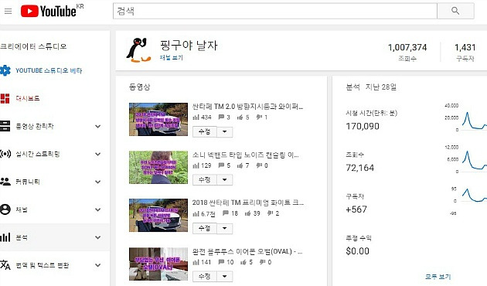Open edit dropdown for 소니 넥밴드 video

point(224,180)
